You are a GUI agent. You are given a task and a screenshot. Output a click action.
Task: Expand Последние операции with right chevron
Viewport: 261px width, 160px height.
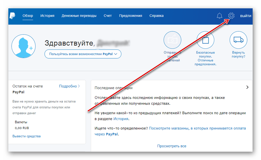click(x=247, y=87)
